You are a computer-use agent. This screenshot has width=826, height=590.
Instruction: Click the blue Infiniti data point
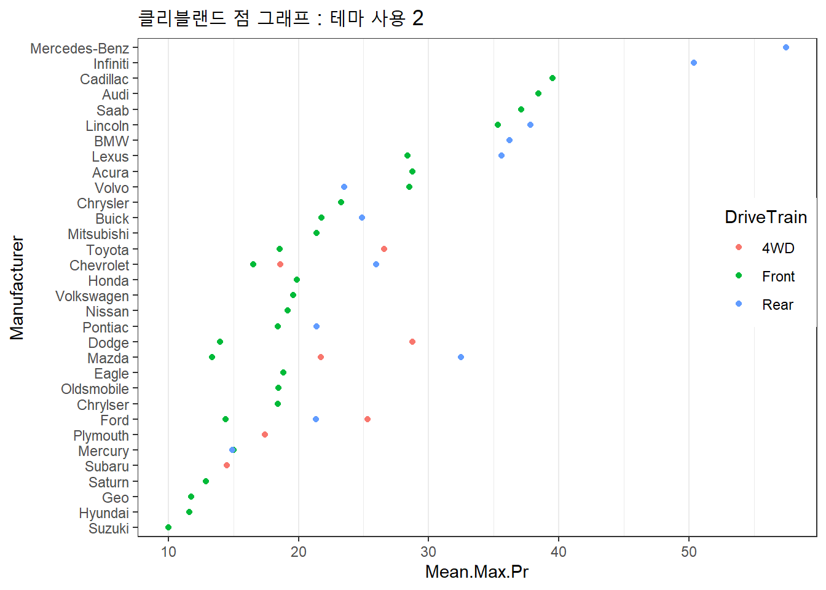[x=694, y=63]
